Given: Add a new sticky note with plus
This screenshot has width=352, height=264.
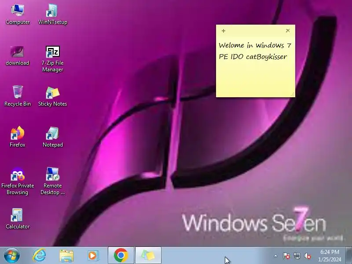Looking at the screenshot, I should click(x=224, y=31).
